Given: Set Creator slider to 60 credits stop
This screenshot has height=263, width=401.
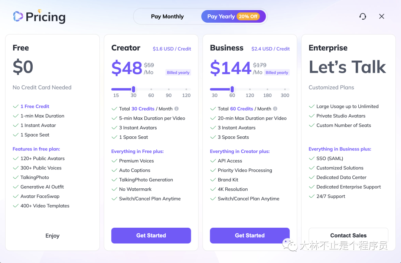Looking at the screenshot, I should [151, 89].
